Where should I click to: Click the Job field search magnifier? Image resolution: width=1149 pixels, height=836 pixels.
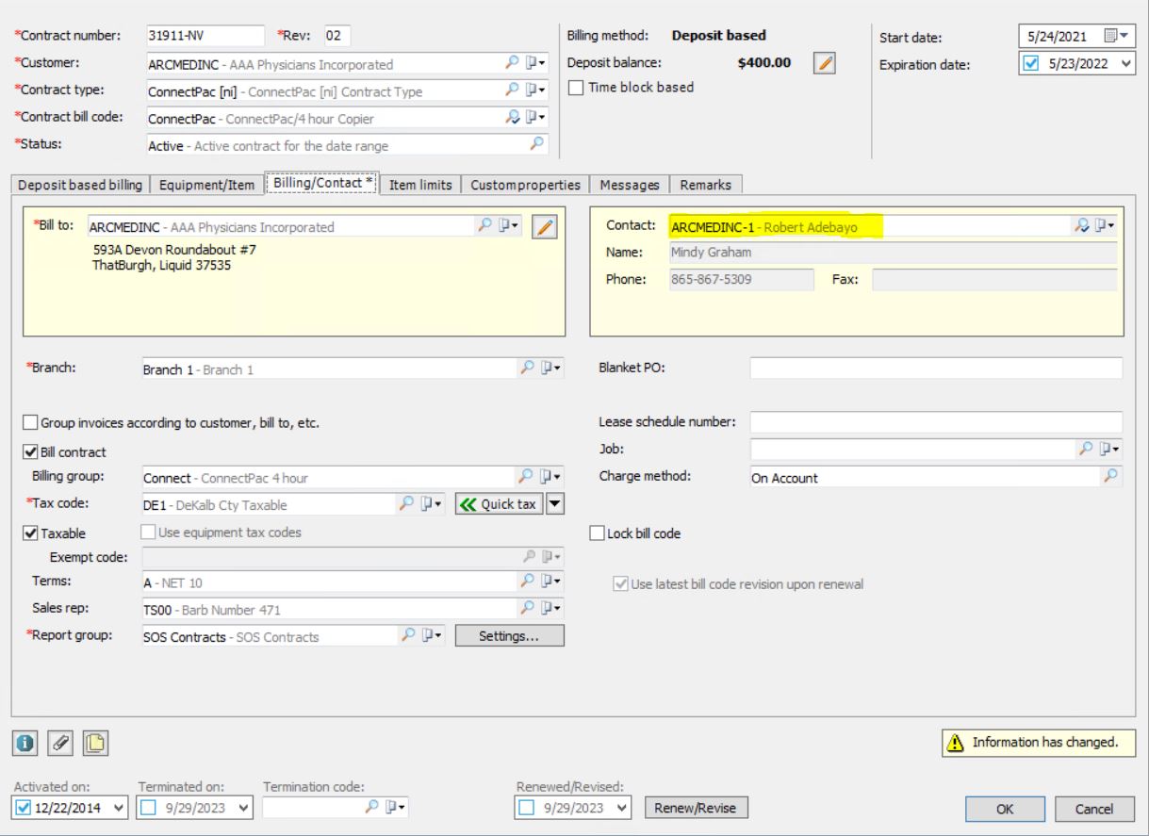[1088, 450]
